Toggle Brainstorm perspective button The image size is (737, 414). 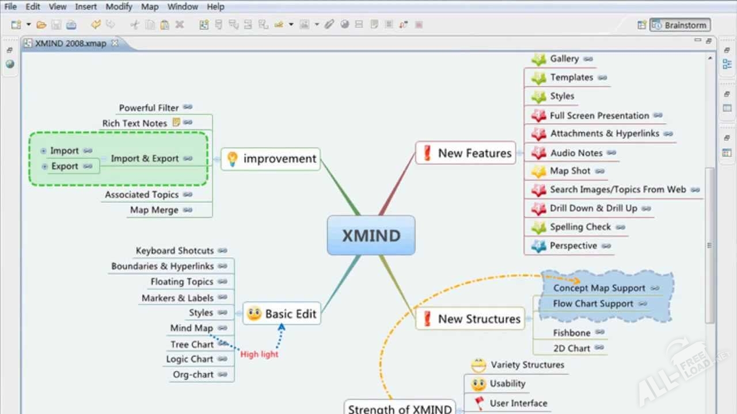(x=680, y=25)
